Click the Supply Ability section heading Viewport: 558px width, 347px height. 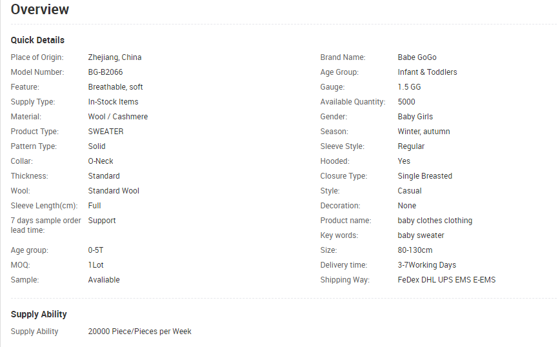pos(39,314)
